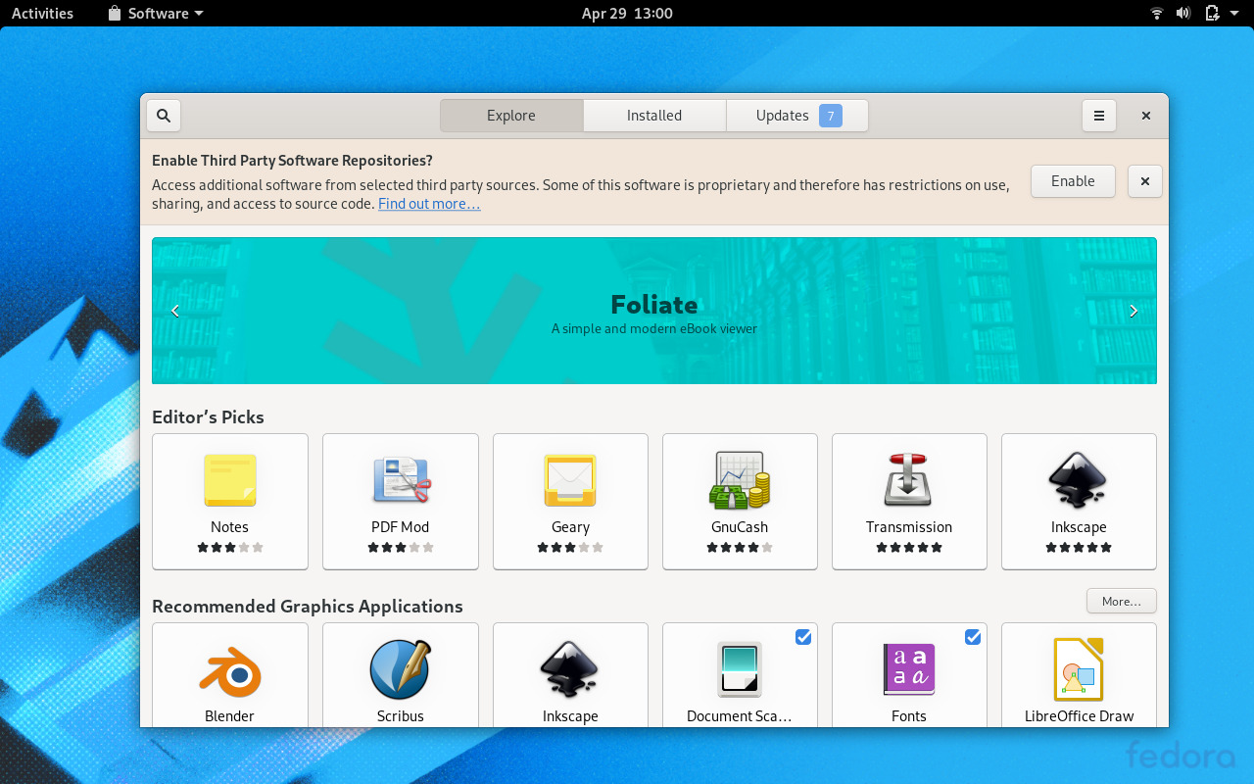
Task: Click installed checkmark on Document Scanner tile
Action: click(x=803, y=637)
